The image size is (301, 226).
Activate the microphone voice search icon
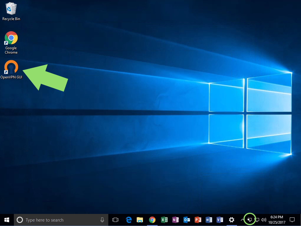pos(102,220)
